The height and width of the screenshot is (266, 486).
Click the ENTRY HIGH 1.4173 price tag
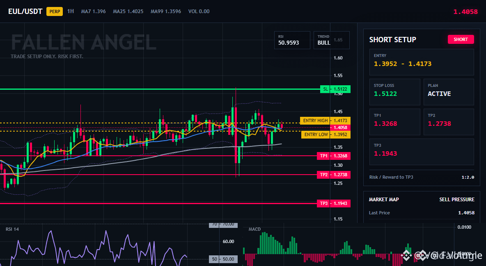pos(325,120)
